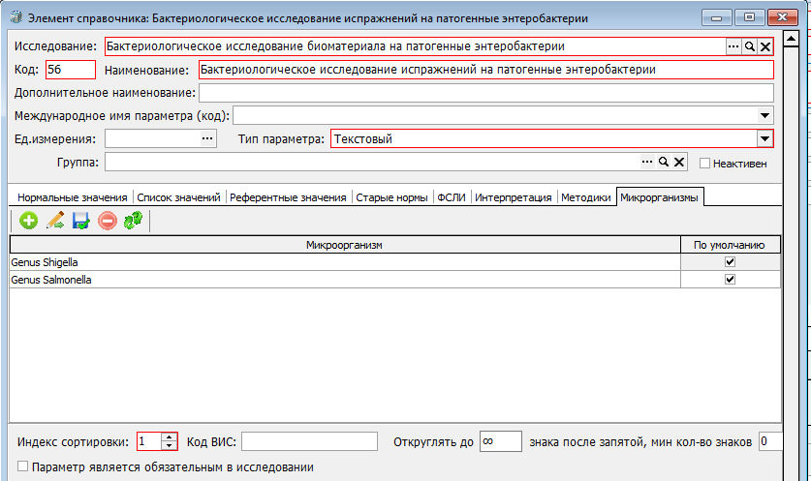The width and height of the screenshot is (811, 481).
Task: Uncheck default for Genus Shigella
Action: pos(730,262)
